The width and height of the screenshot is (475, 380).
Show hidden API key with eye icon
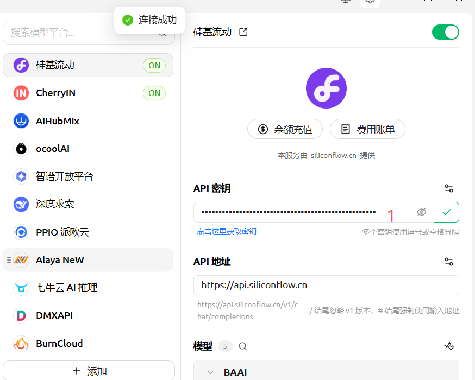[x=421, y=212]
